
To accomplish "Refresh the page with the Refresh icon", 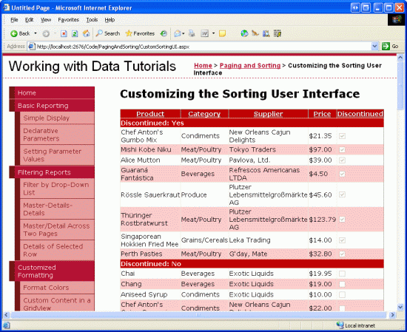I will (x=75, y=33).
